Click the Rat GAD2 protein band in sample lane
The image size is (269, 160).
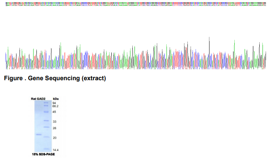39,135
